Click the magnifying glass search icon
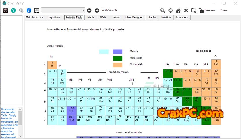The width and height of the screenshot is (241, 139). [163, 10]
